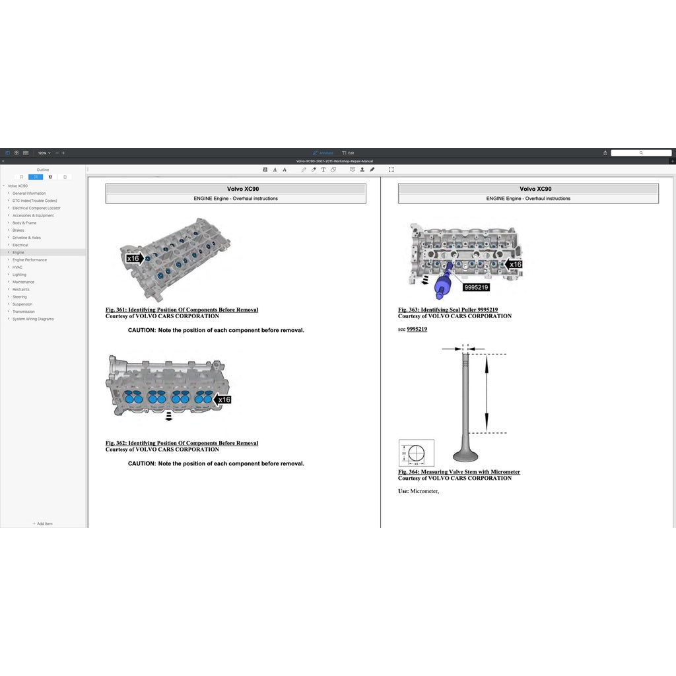The width and height of the screenshot is (676, 676).
Task: Switch to thumbnail grid view icon
Action: click(17, 152)
